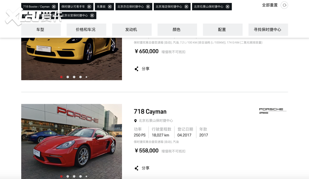Select third carousel dot on yellow car photo

74,77
